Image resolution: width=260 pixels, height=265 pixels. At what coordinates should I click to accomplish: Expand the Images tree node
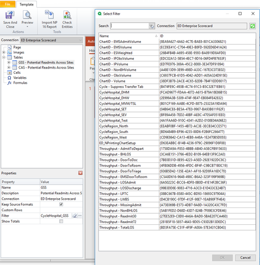point(4,52)
